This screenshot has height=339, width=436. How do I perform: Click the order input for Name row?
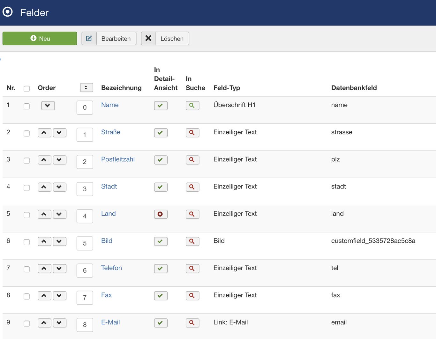click(85, 107)
